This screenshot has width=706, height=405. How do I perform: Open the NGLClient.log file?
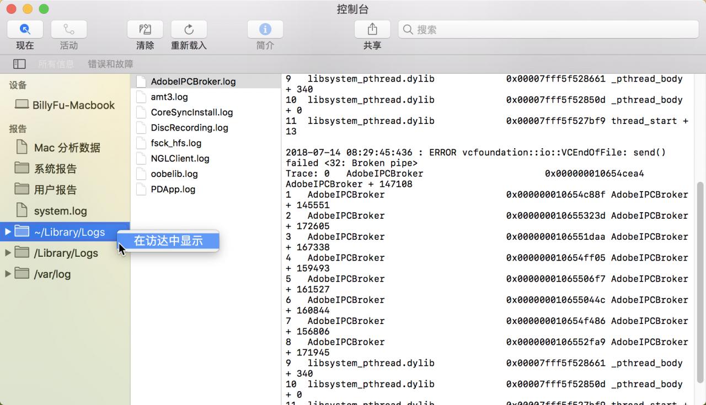click(x=181, y=159)
